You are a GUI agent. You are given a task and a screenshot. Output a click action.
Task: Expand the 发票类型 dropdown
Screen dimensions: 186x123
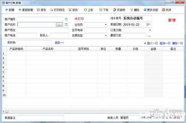106,35
